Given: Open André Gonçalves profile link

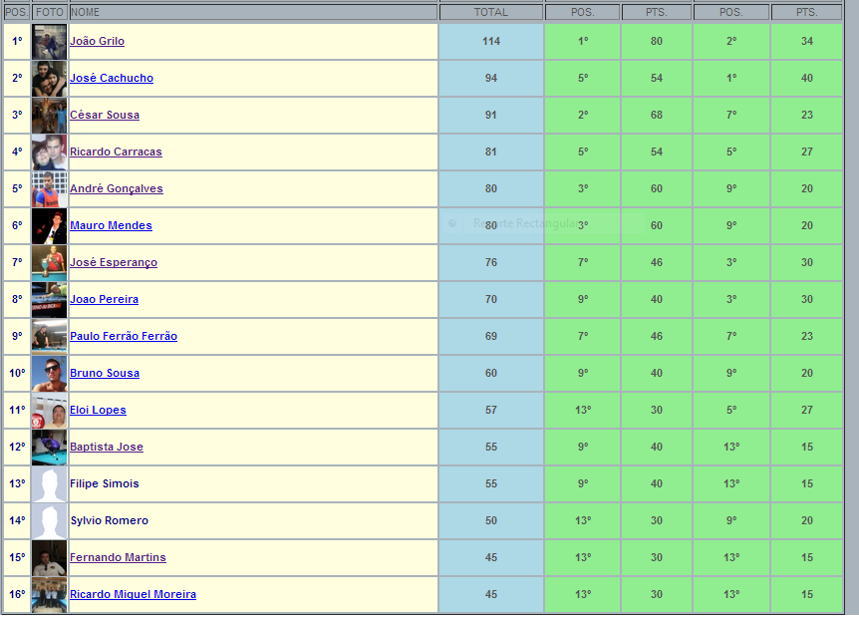Looking at the screenshot, I should click(x=116, y=189).
